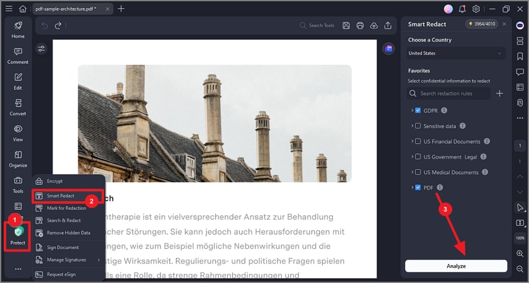Uncheck the PDF rule checkbox
Image resolution: width=529 pixels, height=283 pixels.
tap(418, 188)
